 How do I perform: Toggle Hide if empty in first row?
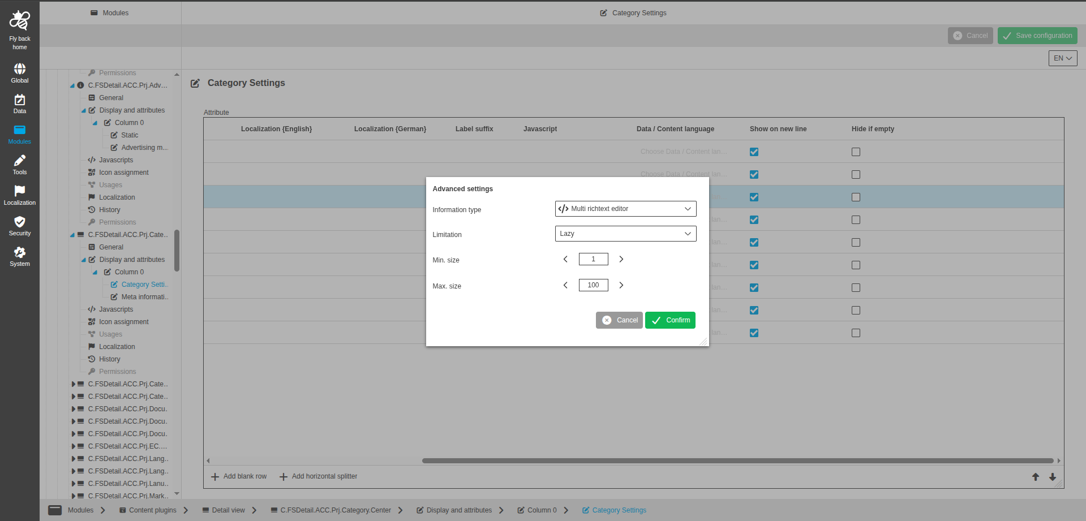[856, 152]
